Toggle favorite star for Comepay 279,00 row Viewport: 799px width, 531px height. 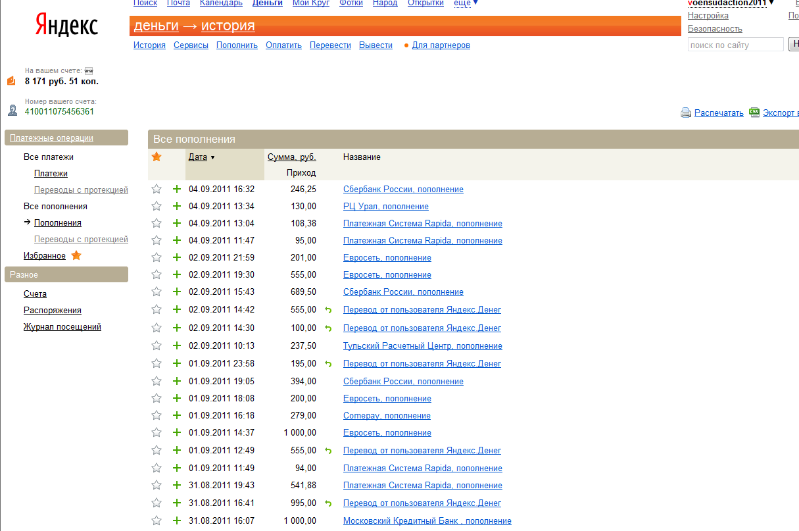[157, 416]
